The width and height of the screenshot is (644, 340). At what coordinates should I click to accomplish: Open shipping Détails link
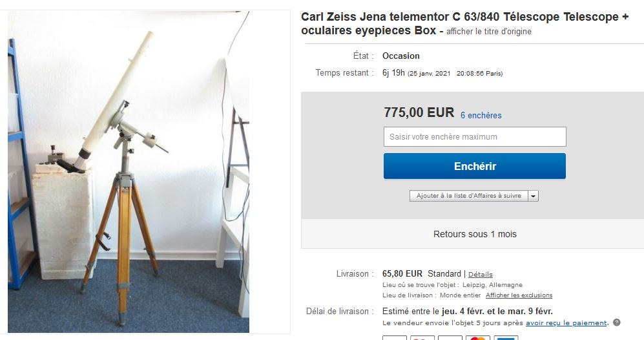point(480,275)
